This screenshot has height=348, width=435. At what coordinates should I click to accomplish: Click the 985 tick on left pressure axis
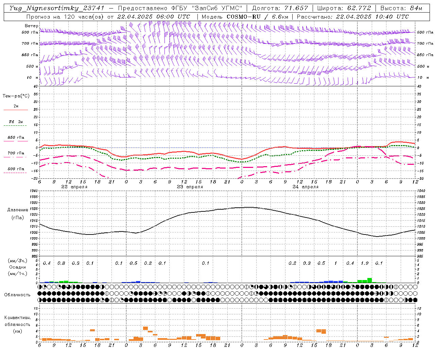click(x=34, y=256)
